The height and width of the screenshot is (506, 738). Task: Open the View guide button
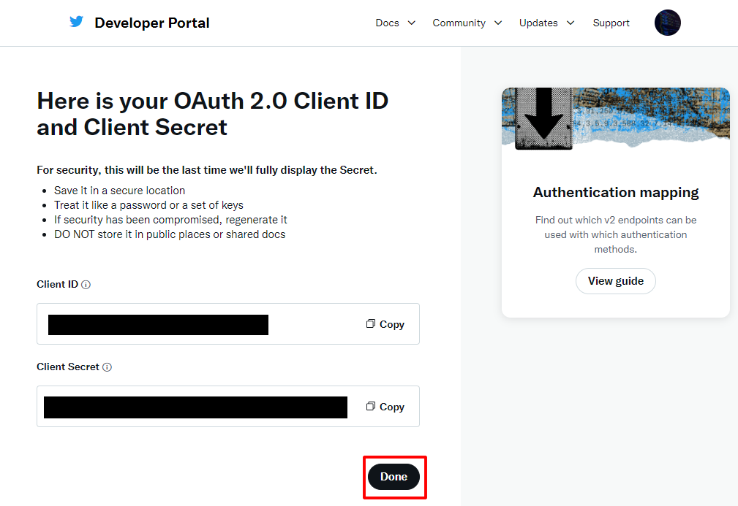(616, 281)
